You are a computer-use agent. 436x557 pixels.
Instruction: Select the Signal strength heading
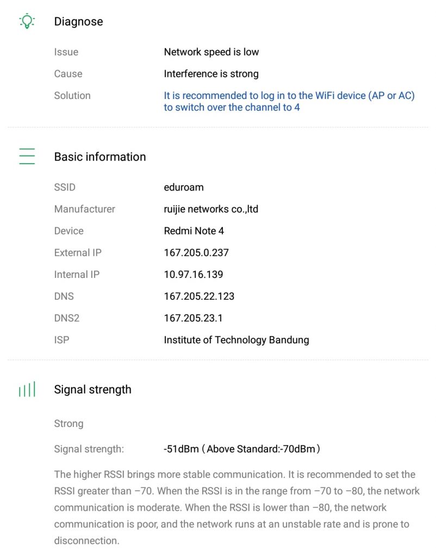pos(92,389)
